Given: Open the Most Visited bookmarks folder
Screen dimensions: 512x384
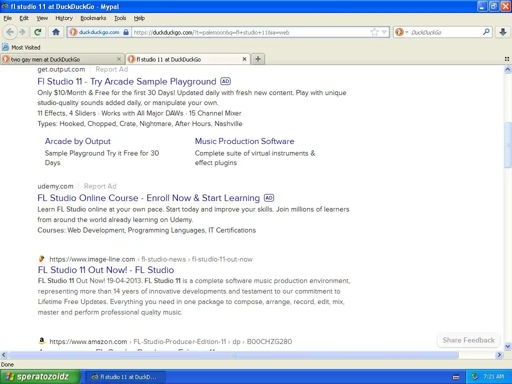Looking at the screenshot, I should point(21,47).
